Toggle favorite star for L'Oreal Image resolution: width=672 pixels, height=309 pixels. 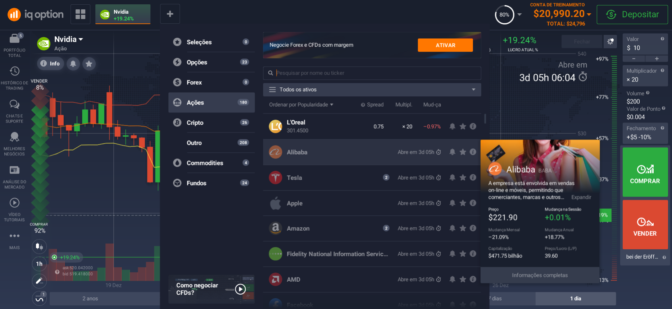[463, 126]
